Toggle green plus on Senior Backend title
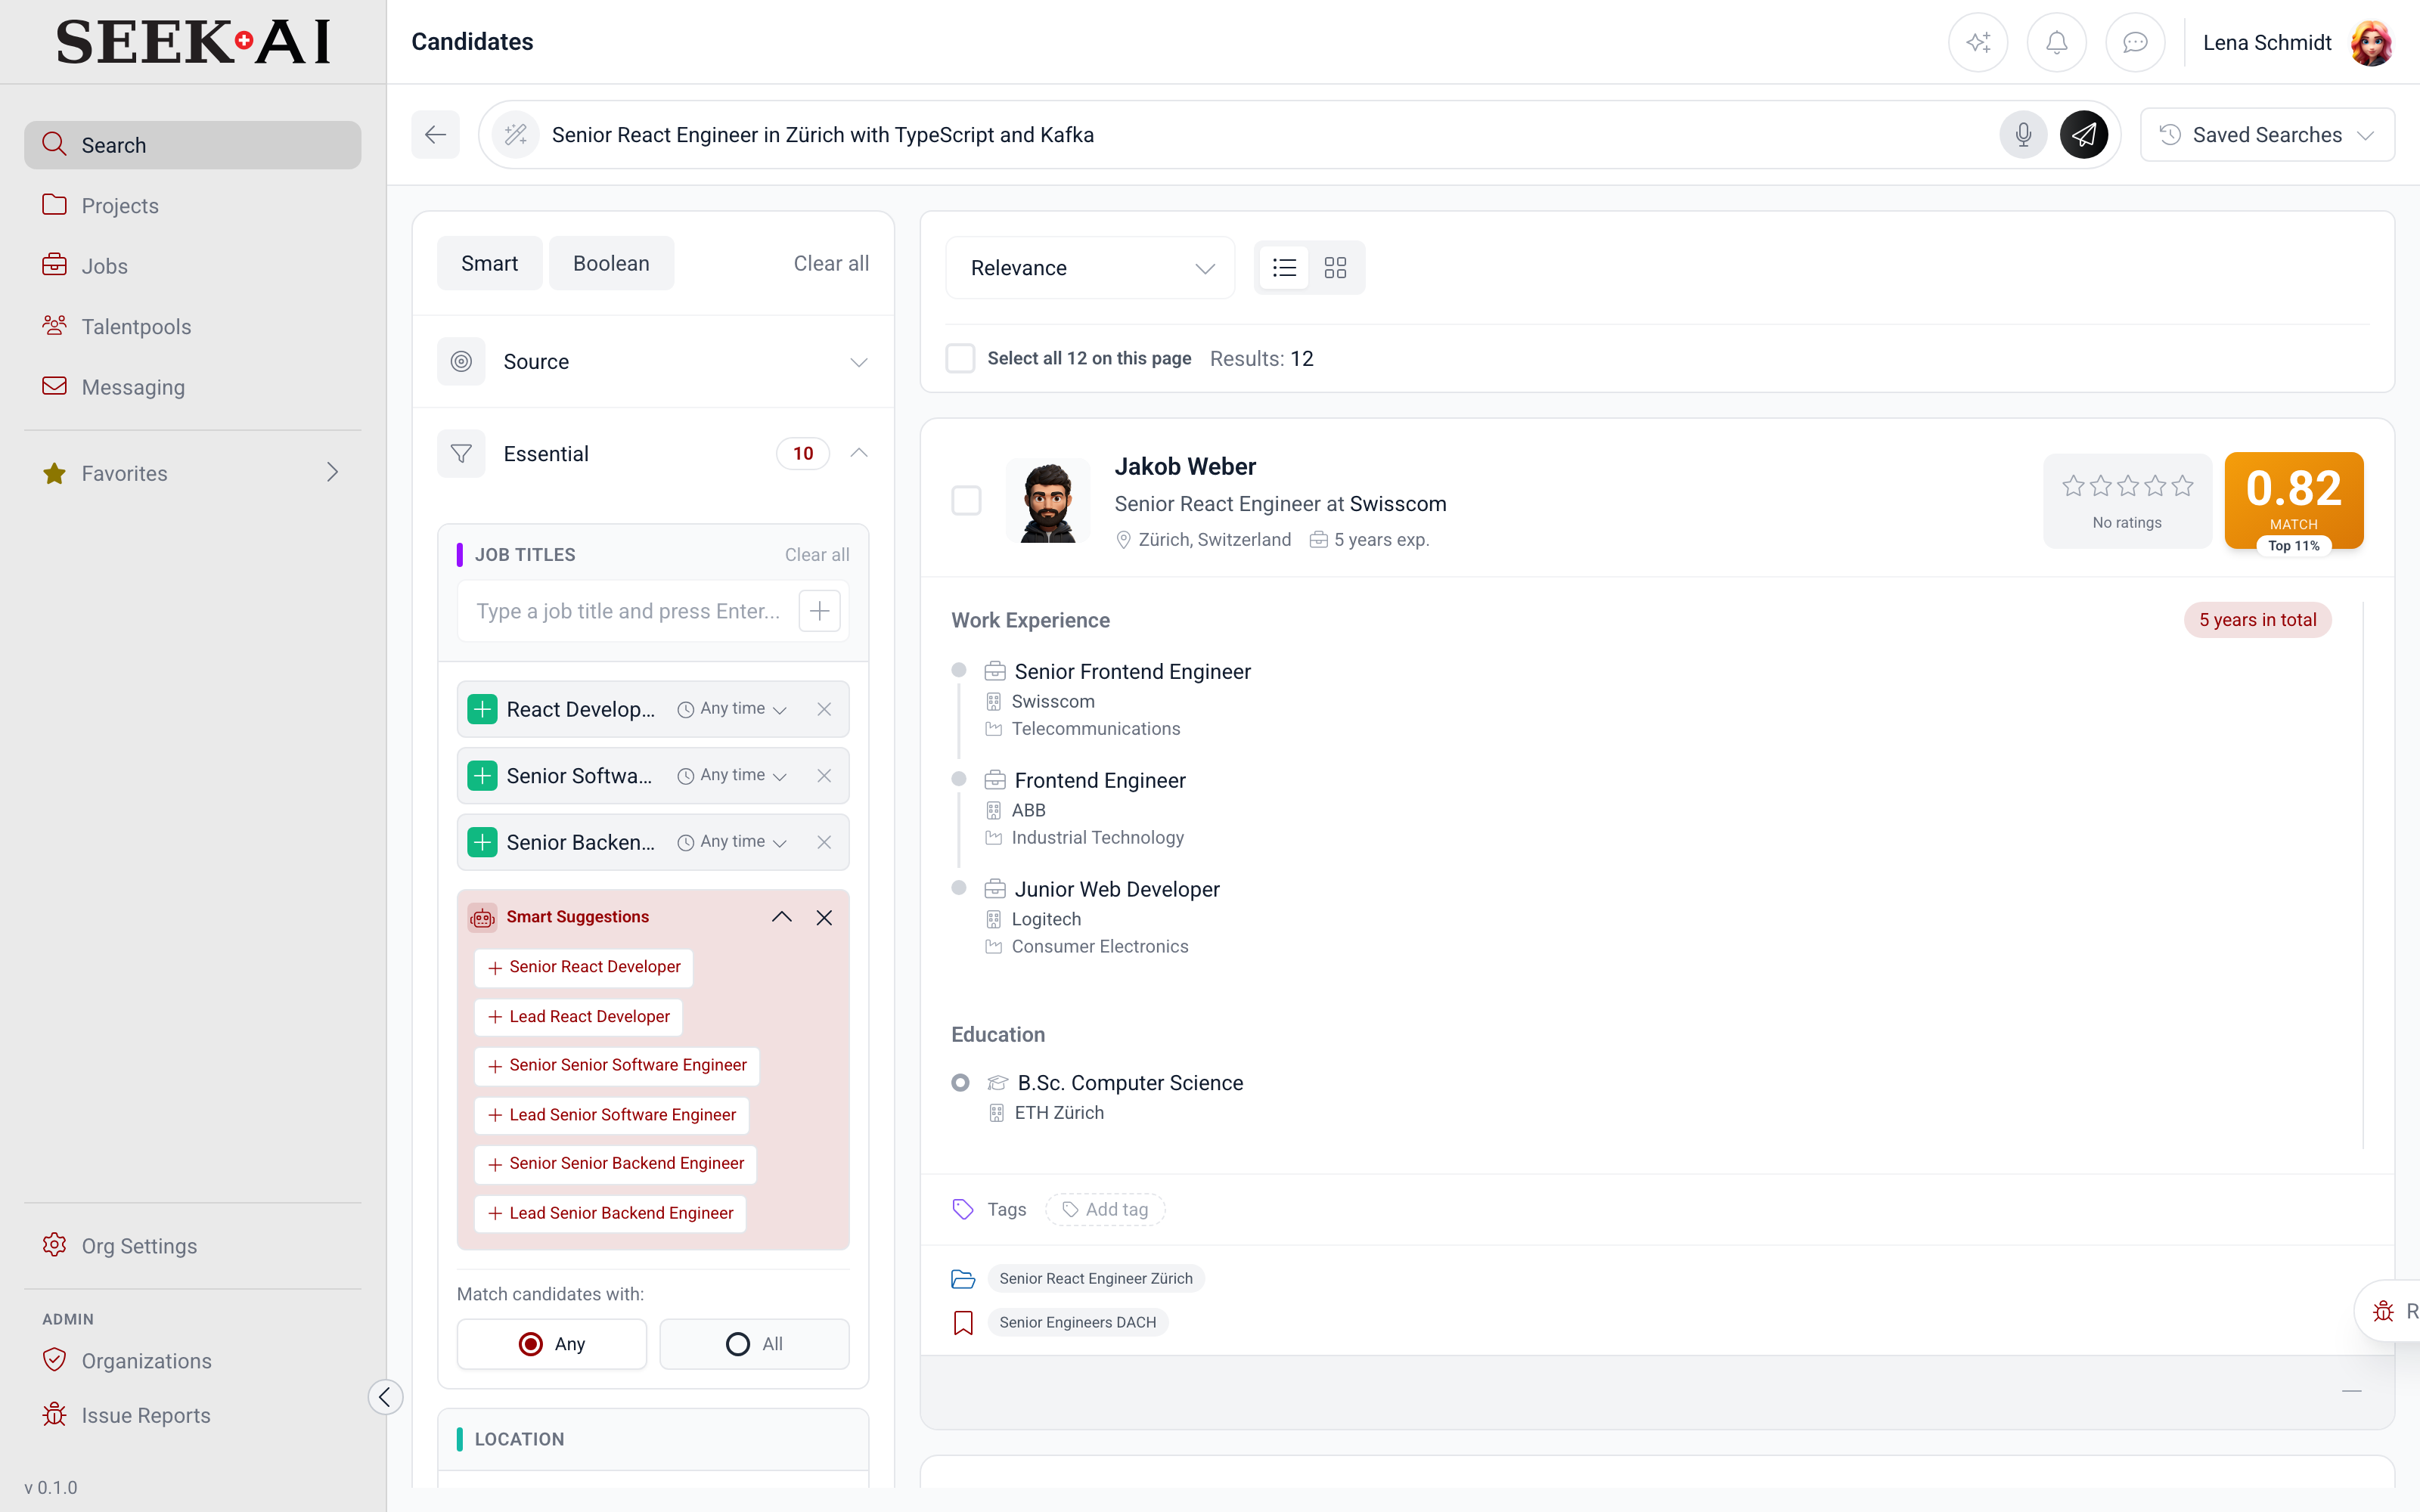 [483, 842]
